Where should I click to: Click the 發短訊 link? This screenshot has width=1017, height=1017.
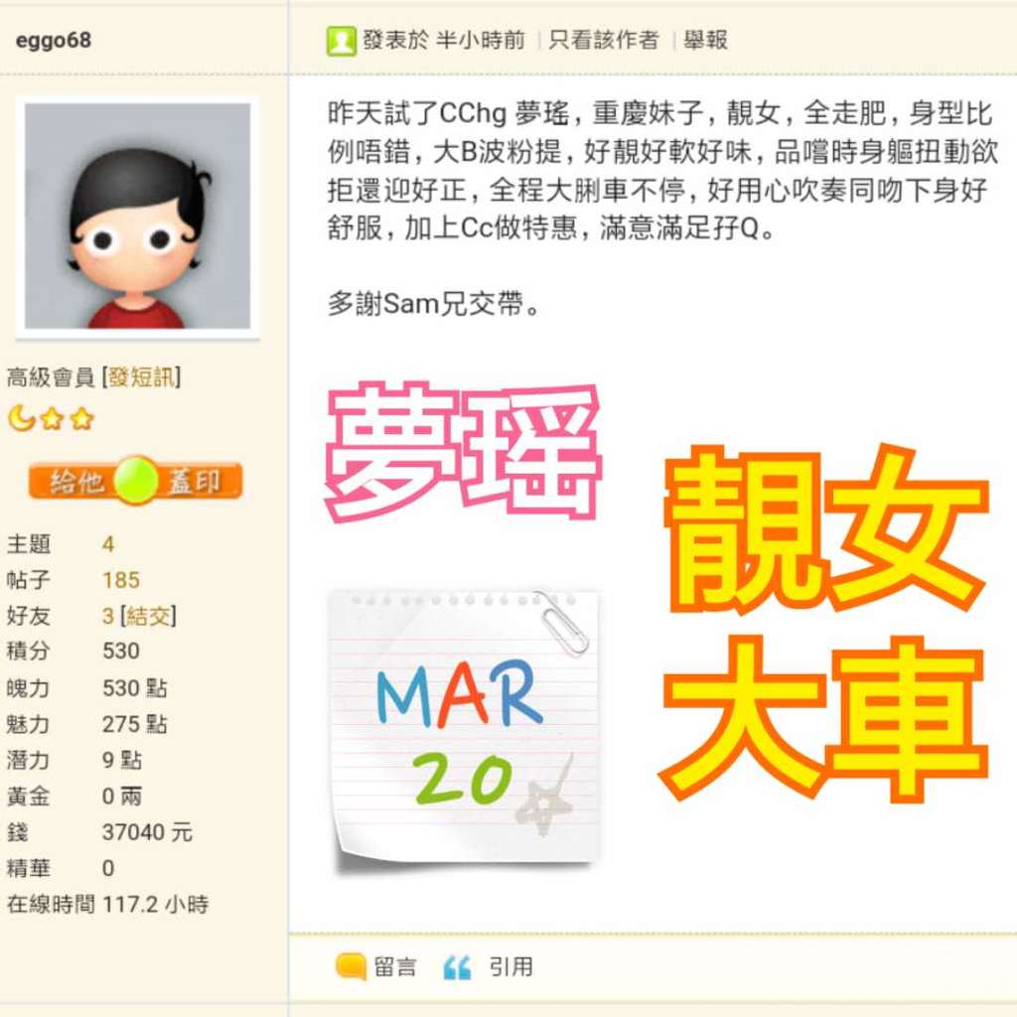tap(141, 376)
